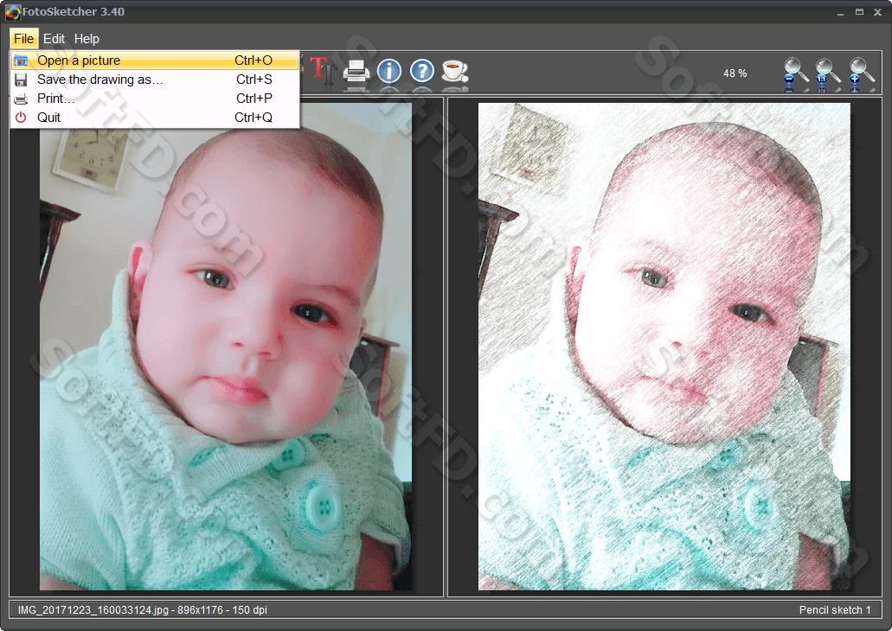The width and height of the screenshot is (892, 631).
Task: Click the zoom out magnifier icon
Action: pyautogui.click(x=795, y=72)
